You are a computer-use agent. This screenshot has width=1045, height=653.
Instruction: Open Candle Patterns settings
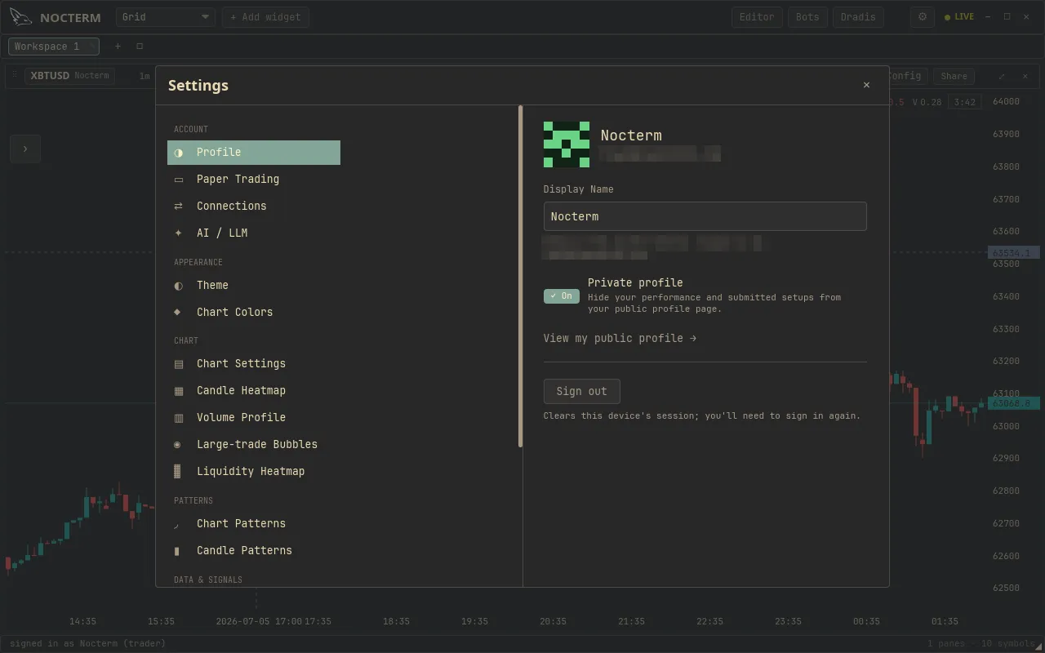254,551
